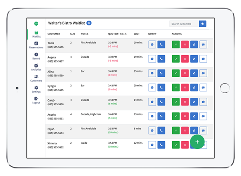Click the Search customers input field
The image size is (241, 176).
click(x=184, y=24)
